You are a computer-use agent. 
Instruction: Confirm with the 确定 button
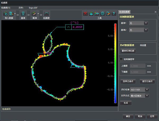pos(128,116)
